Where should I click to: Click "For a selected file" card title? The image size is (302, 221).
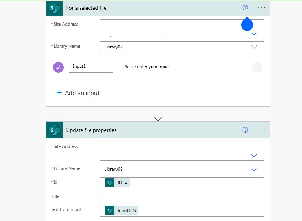tap(86, 8)
